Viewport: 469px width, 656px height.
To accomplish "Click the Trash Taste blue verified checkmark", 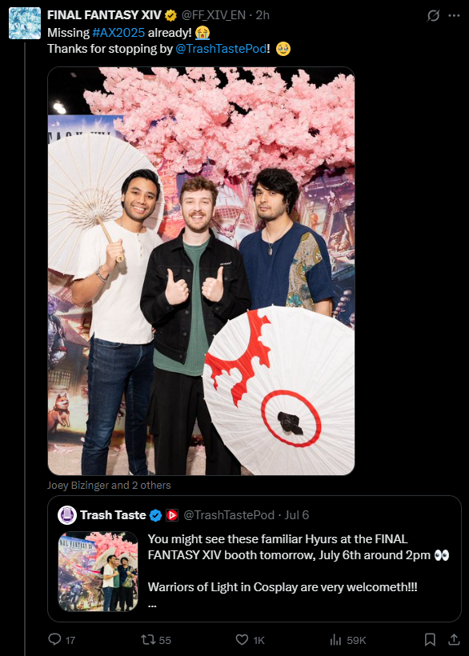I will [x=155, y=515].
